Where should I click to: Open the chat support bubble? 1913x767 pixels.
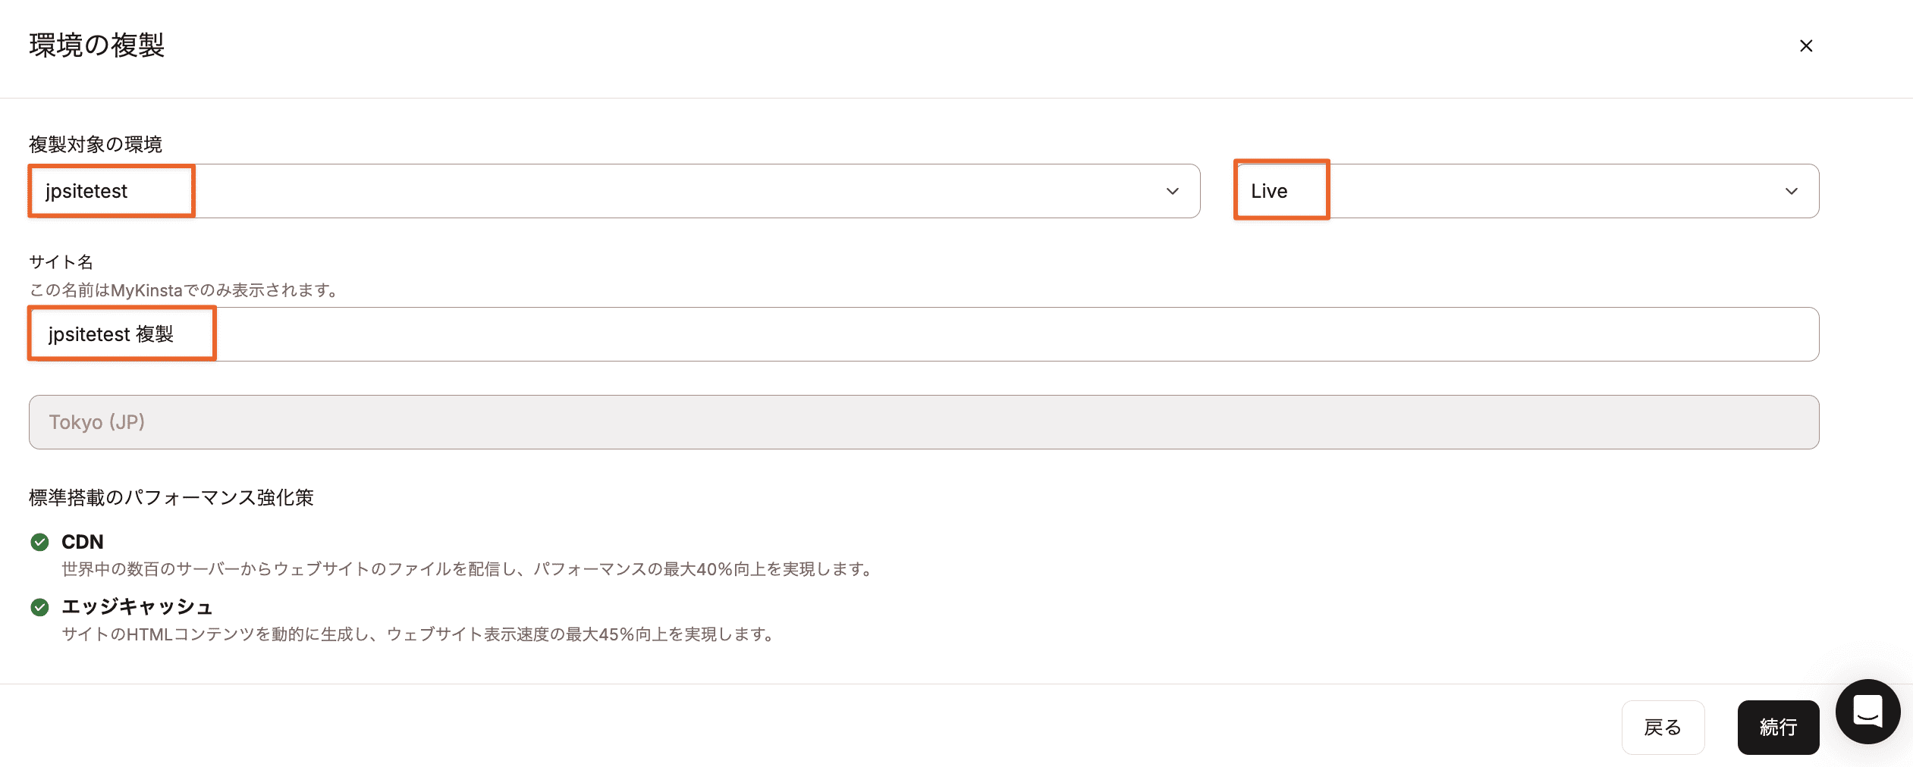pos(1868,711)
